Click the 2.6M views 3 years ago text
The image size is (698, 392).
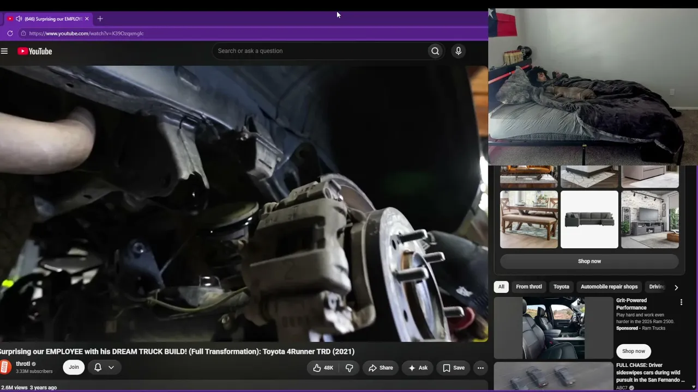[28, 388]
